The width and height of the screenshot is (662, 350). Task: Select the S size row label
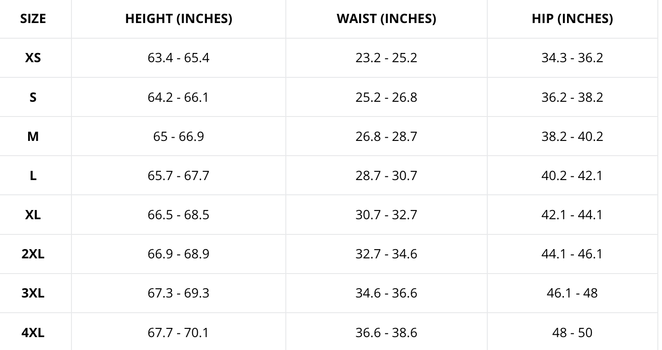(33, 97)
